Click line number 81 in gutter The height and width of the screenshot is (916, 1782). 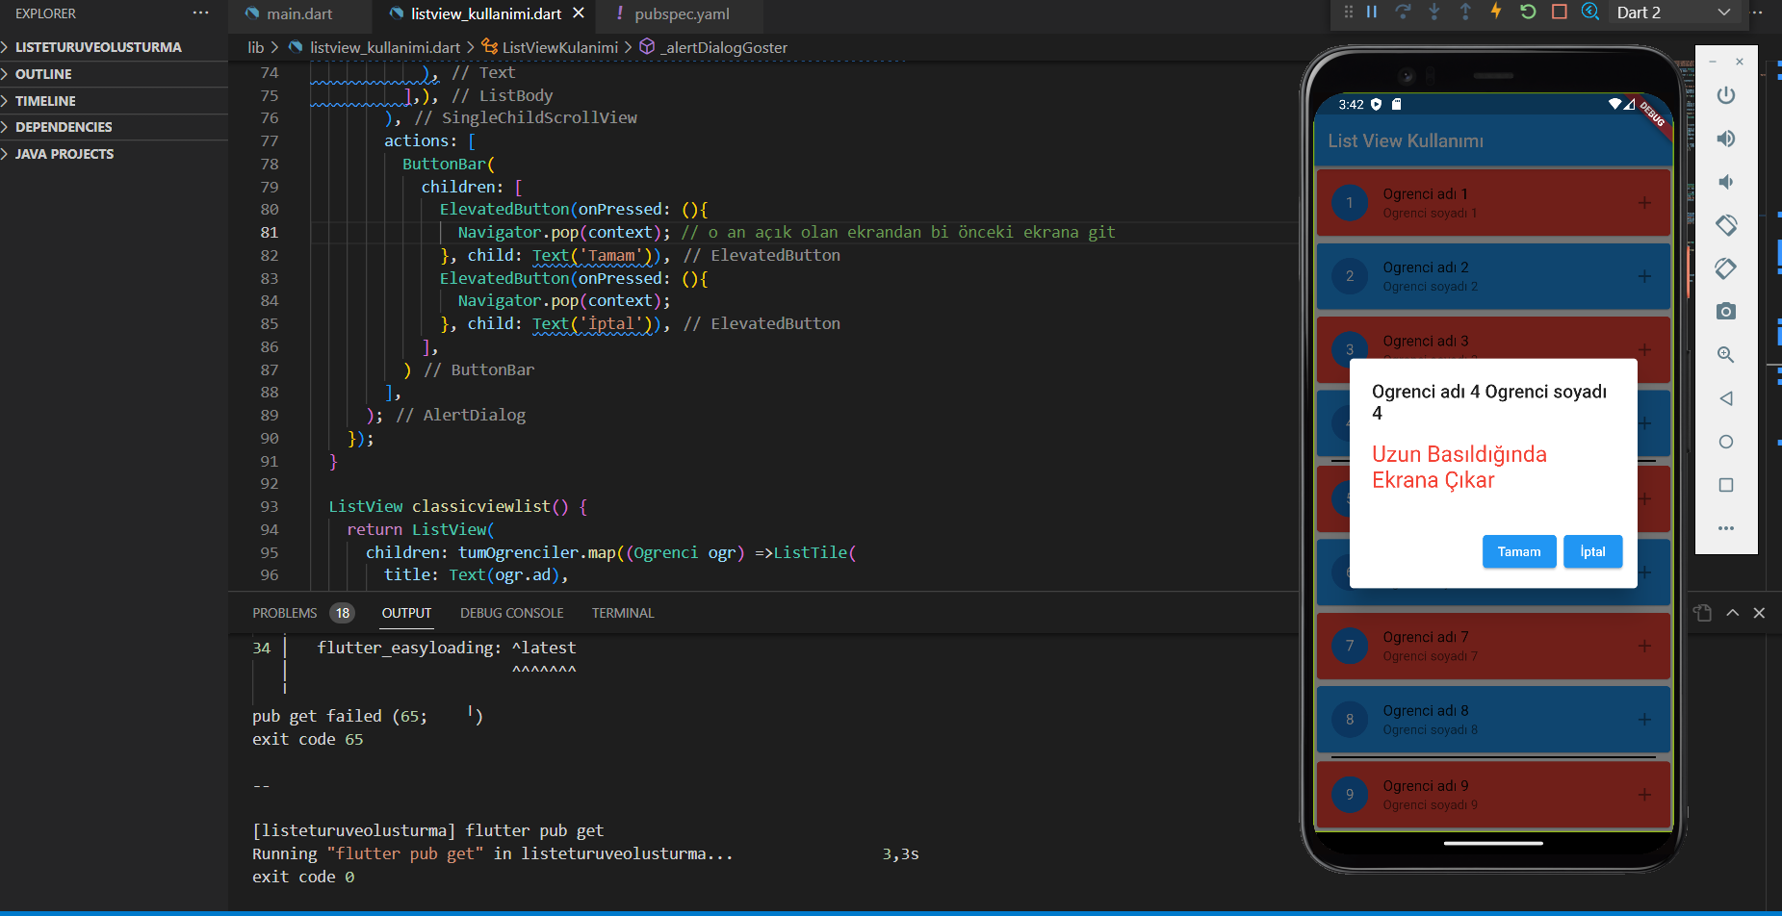(270, 232)
